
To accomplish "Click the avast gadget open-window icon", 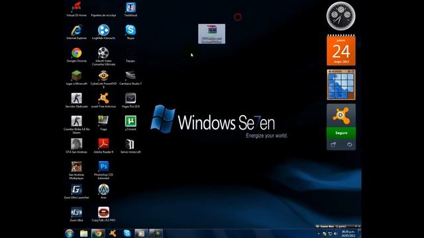I will (x=333, y=145).
